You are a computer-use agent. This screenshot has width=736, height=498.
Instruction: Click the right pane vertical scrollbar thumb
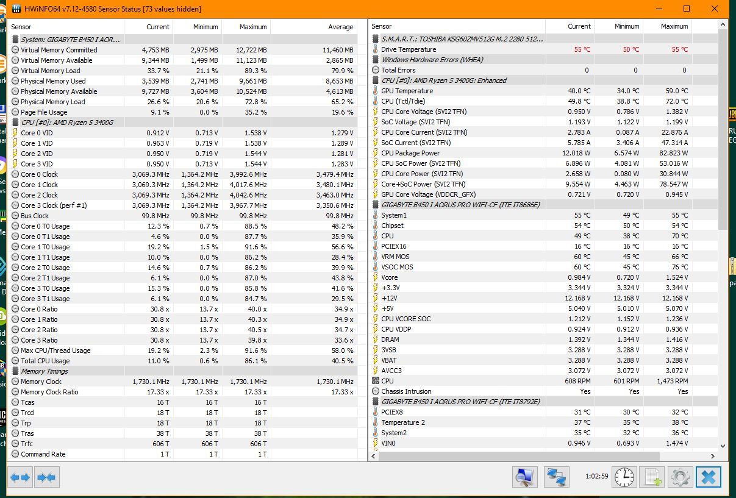[723, 130]
